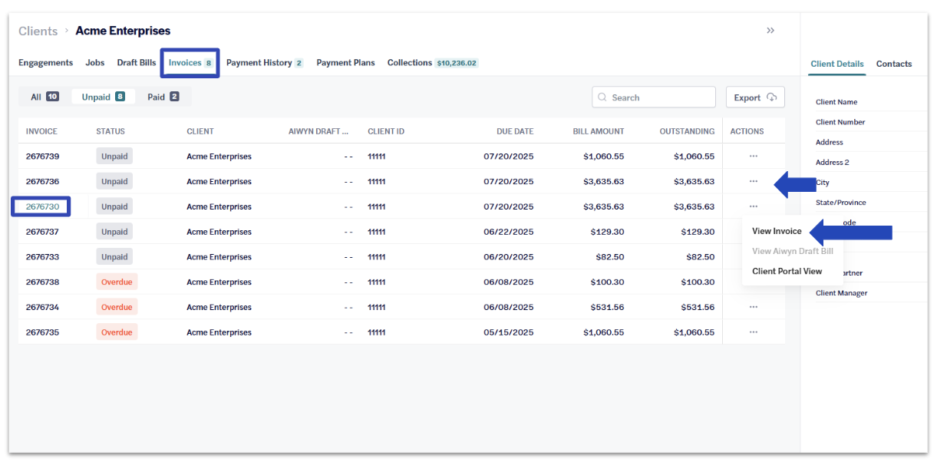Click the Client Name field label
The height and width of the screenshot is (462, 937).
[x=836, y=102]
